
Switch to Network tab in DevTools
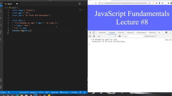(x=130, y=33)
